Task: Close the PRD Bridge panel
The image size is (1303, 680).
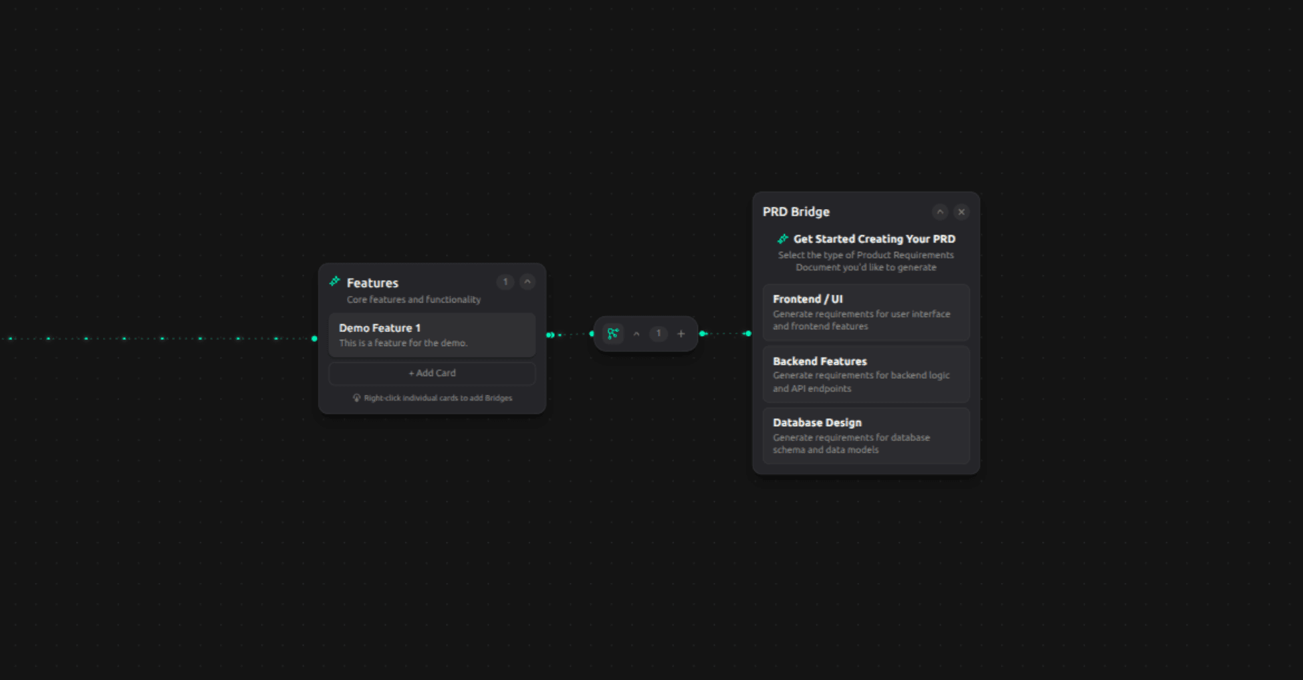Action: point(961,212)
